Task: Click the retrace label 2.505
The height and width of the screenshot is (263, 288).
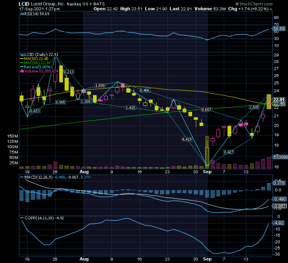Action: coord(254,107)
